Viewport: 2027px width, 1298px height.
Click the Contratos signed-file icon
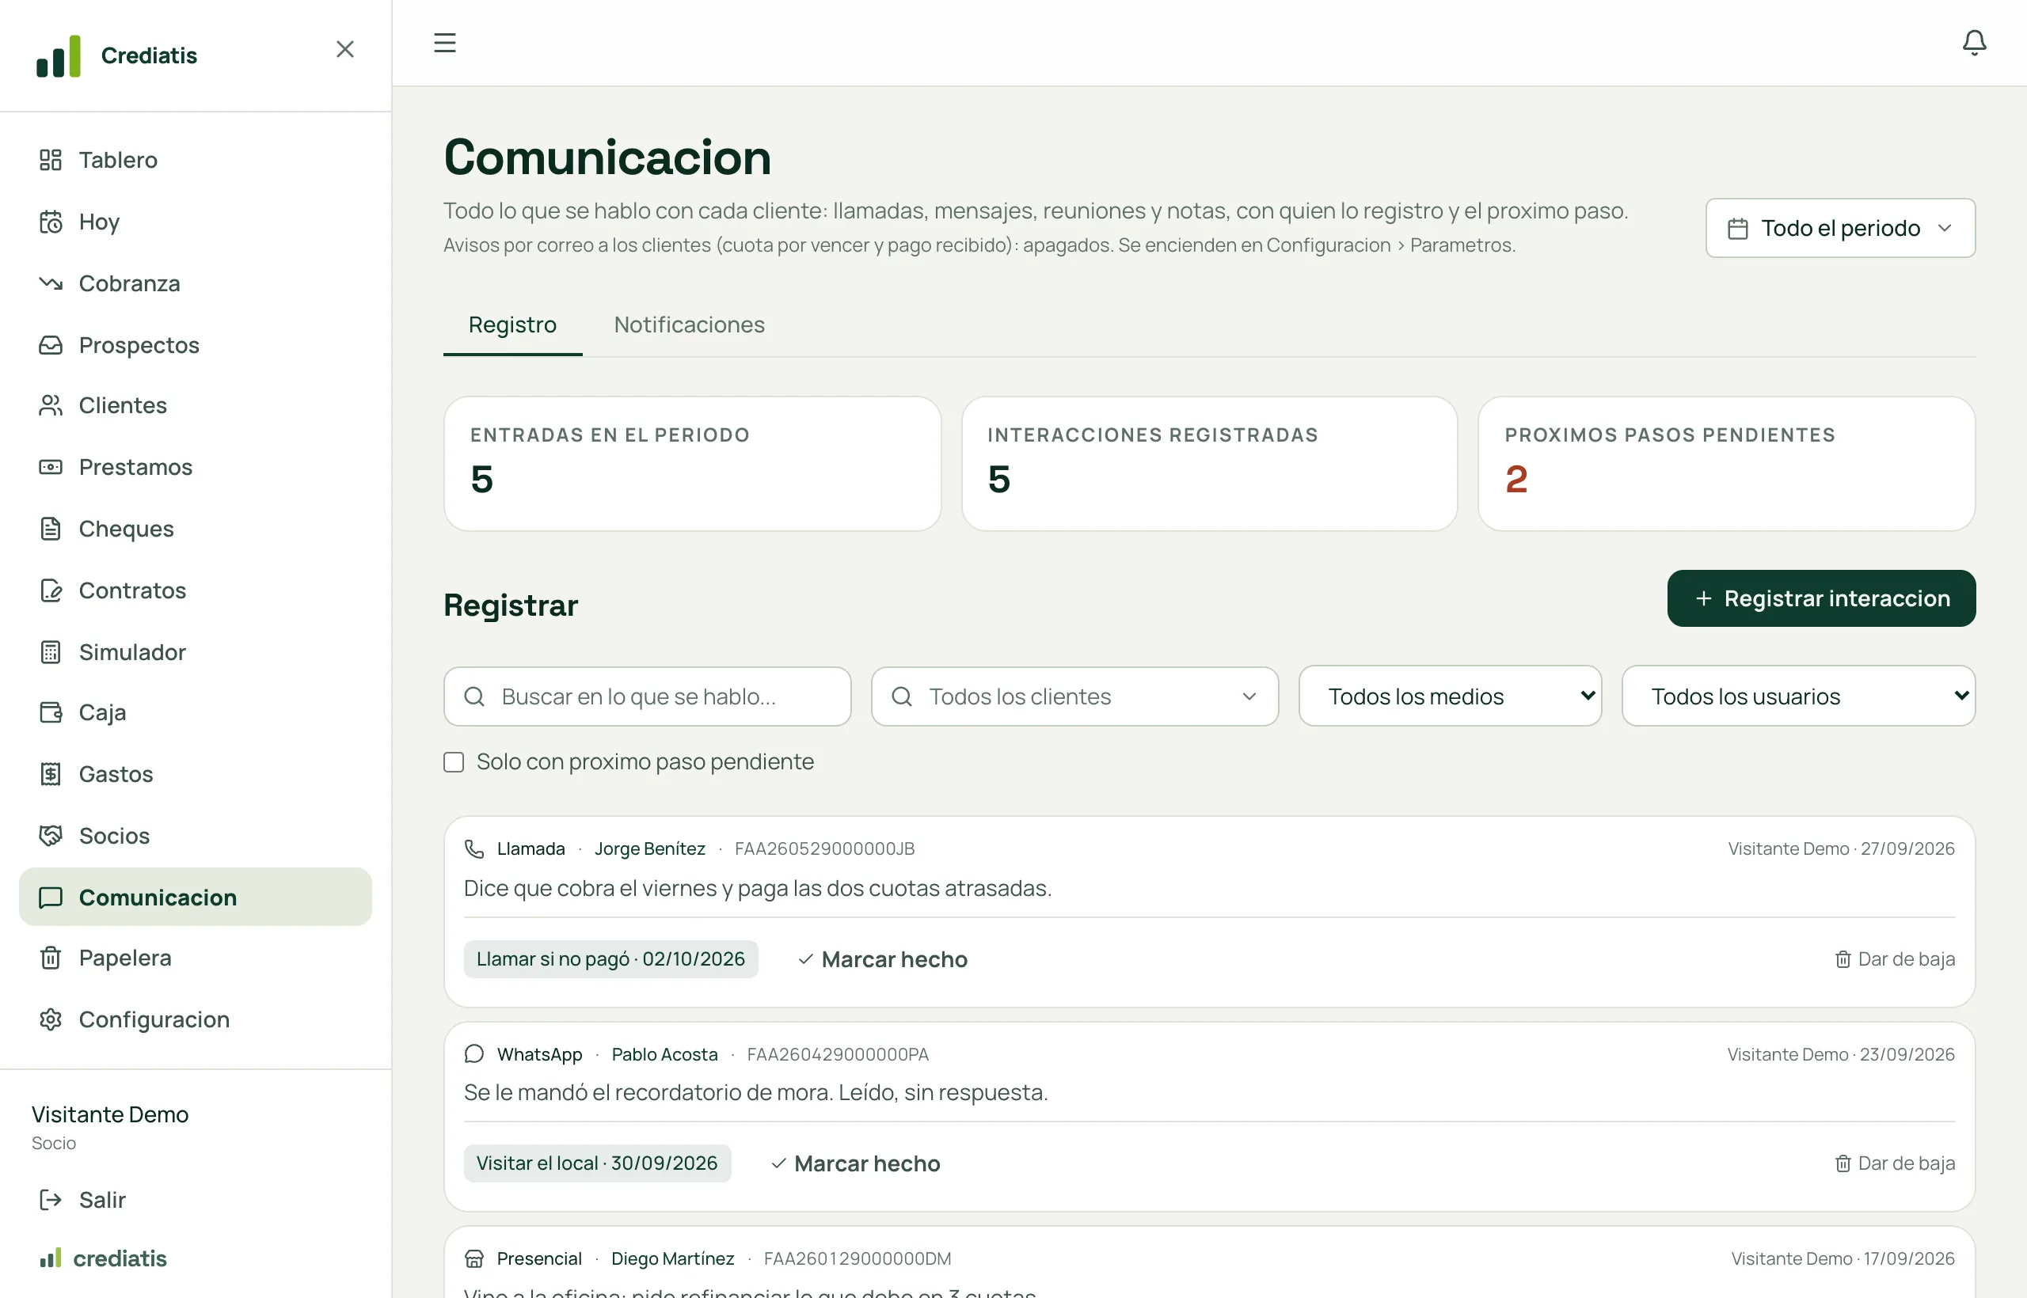(51, 590)
